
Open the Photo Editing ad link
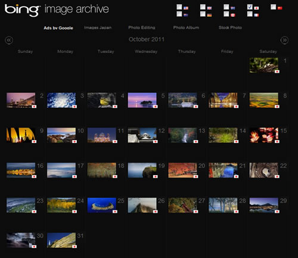tap(142, 27)
